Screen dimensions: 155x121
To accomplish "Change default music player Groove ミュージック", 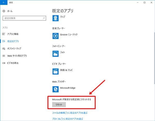I will (65, 36).
